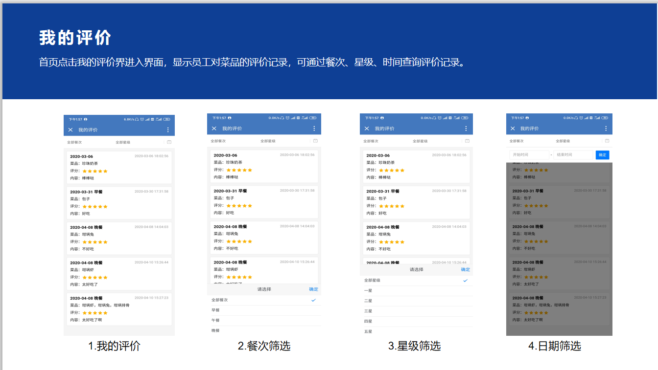Click the slide title 我的评价

(x=75, y=38)
